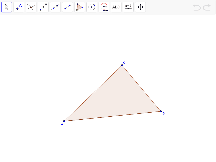Choose the ABC Text tool

pos(116,7)
